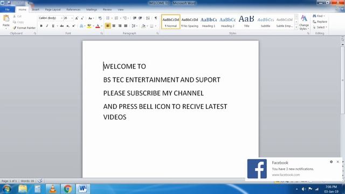This screenshot has width=345, height=194.
Task: Open the font size dropdown
Action: 72,18
